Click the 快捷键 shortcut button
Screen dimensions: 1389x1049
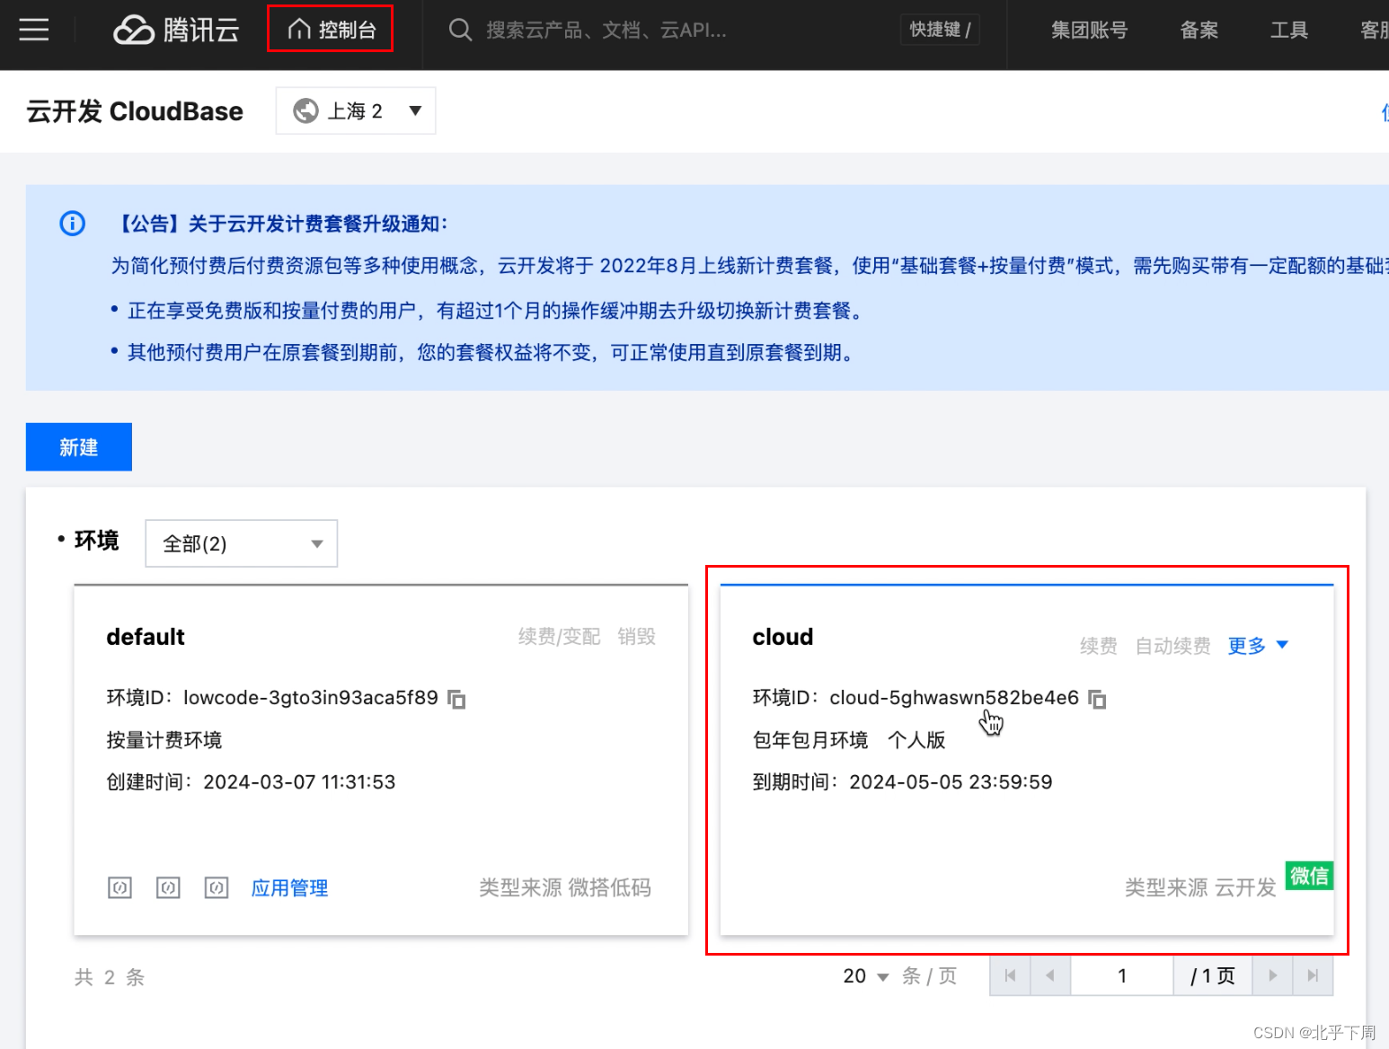click(940, 30)
